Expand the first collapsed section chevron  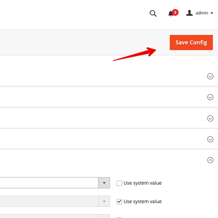coord(210,76)
